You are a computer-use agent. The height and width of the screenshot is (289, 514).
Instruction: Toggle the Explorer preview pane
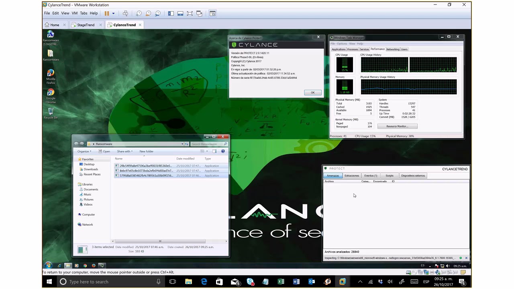pyautogui.click(x=214, y=151)
